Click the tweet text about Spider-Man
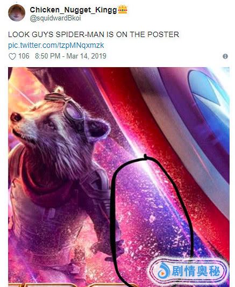This screenshot has height=287, width=235. coord(94,34)
